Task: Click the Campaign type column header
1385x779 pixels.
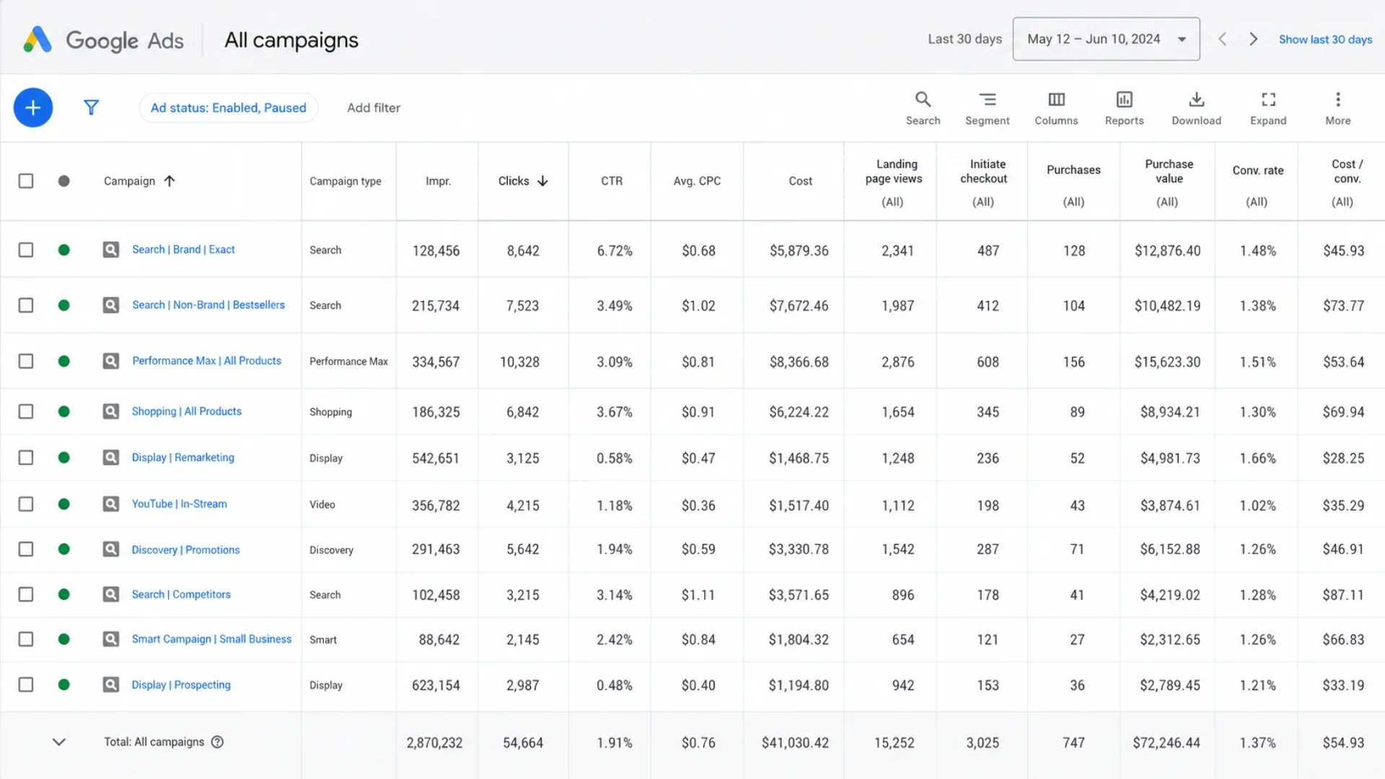Action: [346, 181]
